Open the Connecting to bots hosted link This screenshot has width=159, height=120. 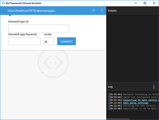tap(141, 100)
